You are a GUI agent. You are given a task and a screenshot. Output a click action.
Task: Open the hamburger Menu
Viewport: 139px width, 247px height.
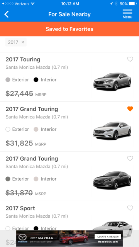point(127,14)
